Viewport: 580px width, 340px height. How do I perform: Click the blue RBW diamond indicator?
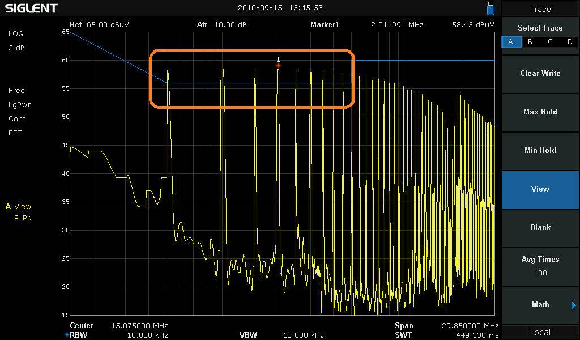pos(66,335)
